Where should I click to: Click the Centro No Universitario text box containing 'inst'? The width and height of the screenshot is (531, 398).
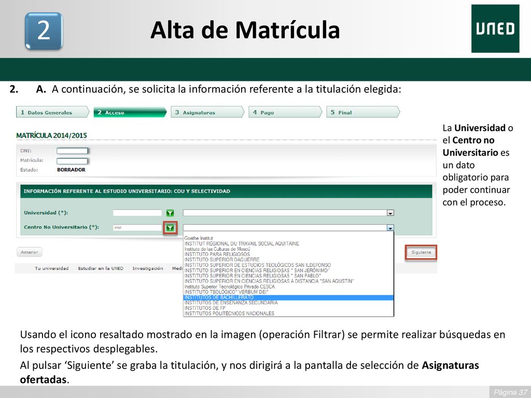click(137, 228)
